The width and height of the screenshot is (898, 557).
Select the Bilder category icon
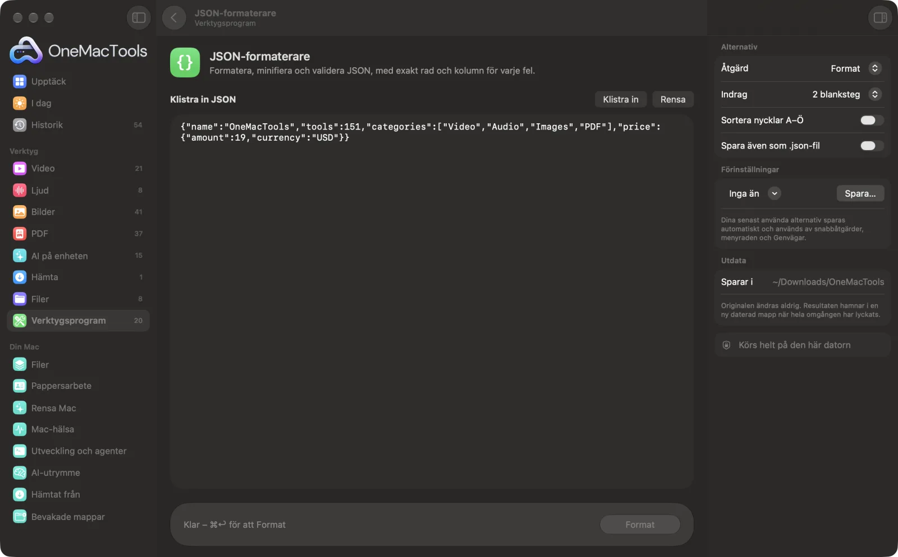coord(20,212)
